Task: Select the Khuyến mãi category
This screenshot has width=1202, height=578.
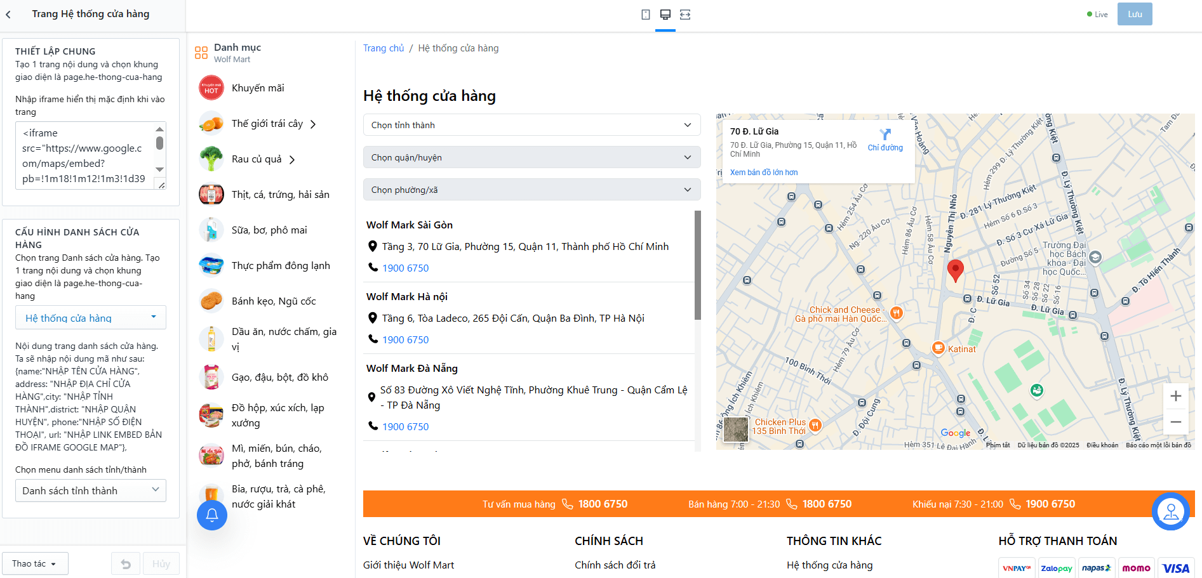Action: coord(258,88)
